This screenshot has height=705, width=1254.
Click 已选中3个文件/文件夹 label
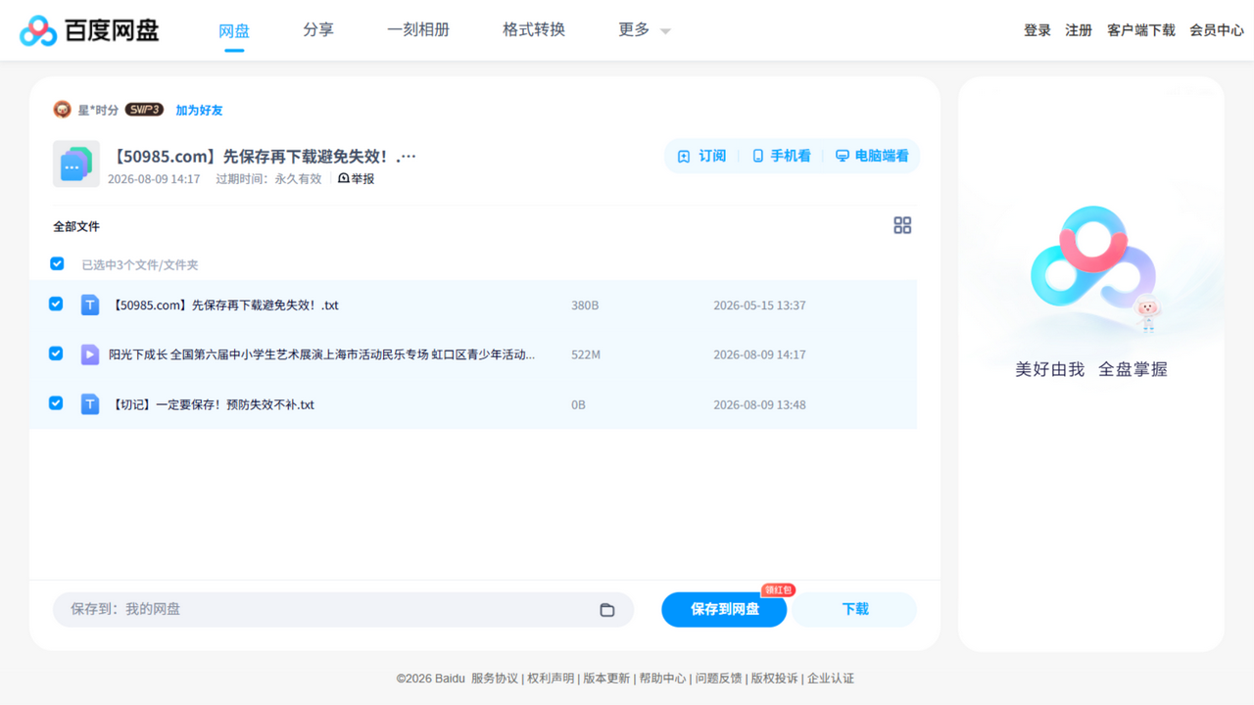click(140, 265)
